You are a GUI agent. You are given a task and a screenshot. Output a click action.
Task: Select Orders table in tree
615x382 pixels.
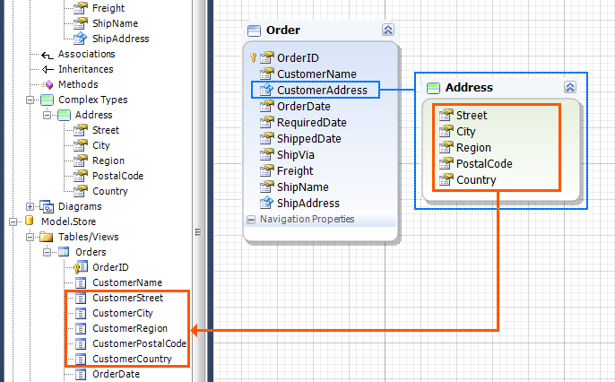click(x=91, y=253)
